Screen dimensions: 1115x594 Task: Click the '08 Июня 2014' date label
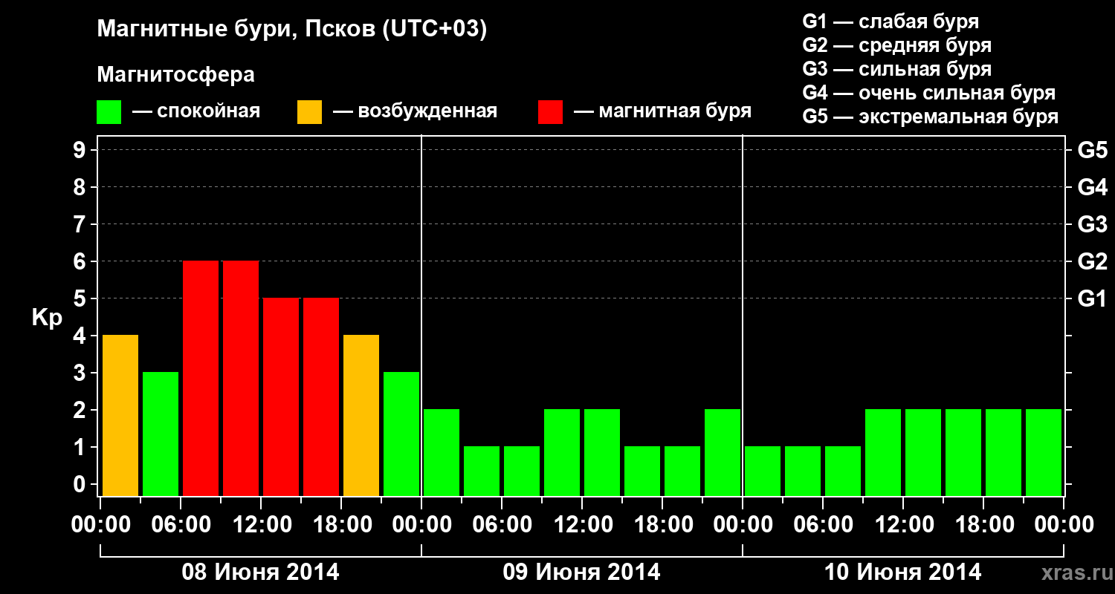[261, 572]
